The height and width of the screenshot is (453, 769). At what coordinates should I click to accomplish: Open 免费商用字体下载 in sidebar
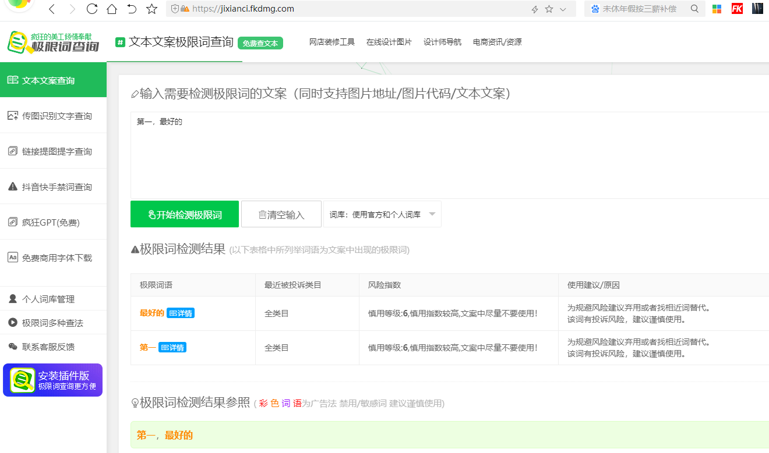53,258
